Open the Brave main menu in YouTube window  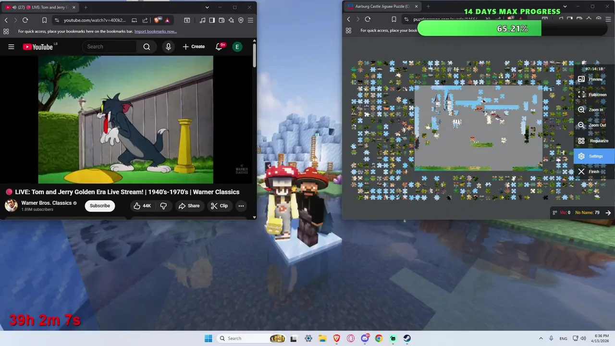[250, 20]
